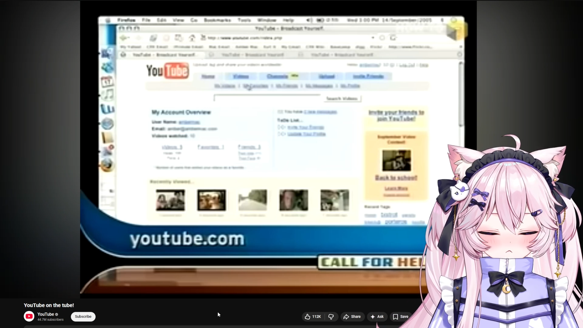
Task: Click the Search Videos button
Action: pyautogui.click(x=342, y=98)
